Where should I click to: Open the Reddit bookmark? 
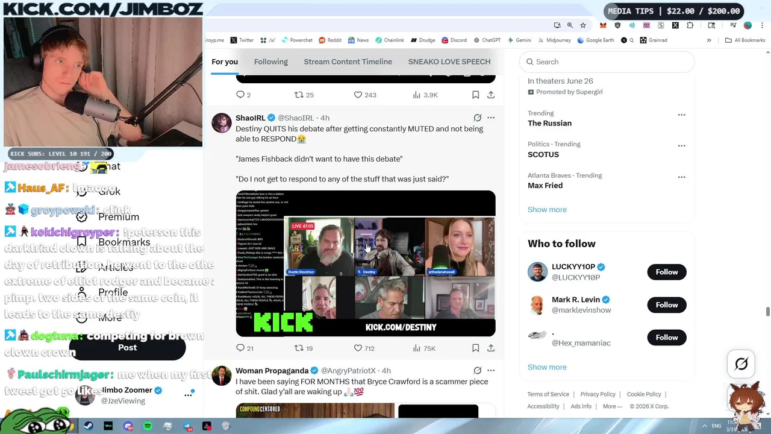[x=329, y=40]
